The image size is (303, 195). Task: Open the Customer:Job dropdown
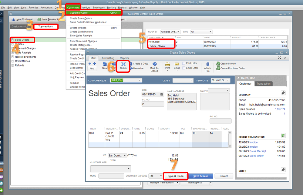140,80
